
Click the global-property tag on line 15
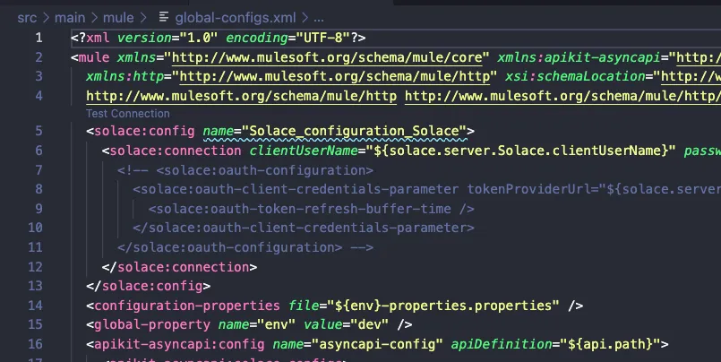point(152,324)
